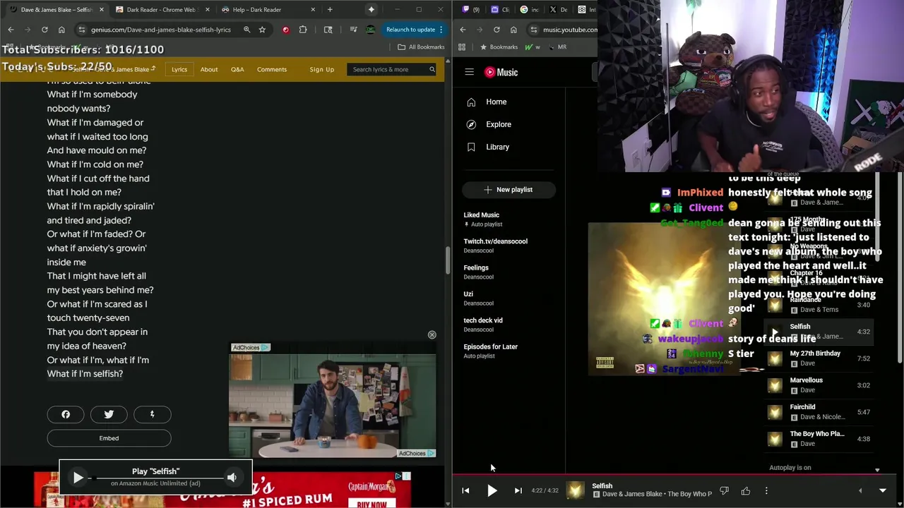The image size is (904, 508).
Task: Click the Genius lightning share icon
Action: pos(152,414)
